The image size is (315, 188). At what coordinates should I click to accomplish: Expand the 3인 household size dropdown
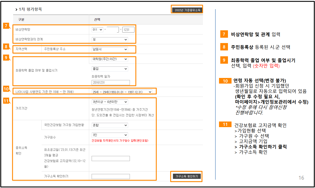pos(110,135)
